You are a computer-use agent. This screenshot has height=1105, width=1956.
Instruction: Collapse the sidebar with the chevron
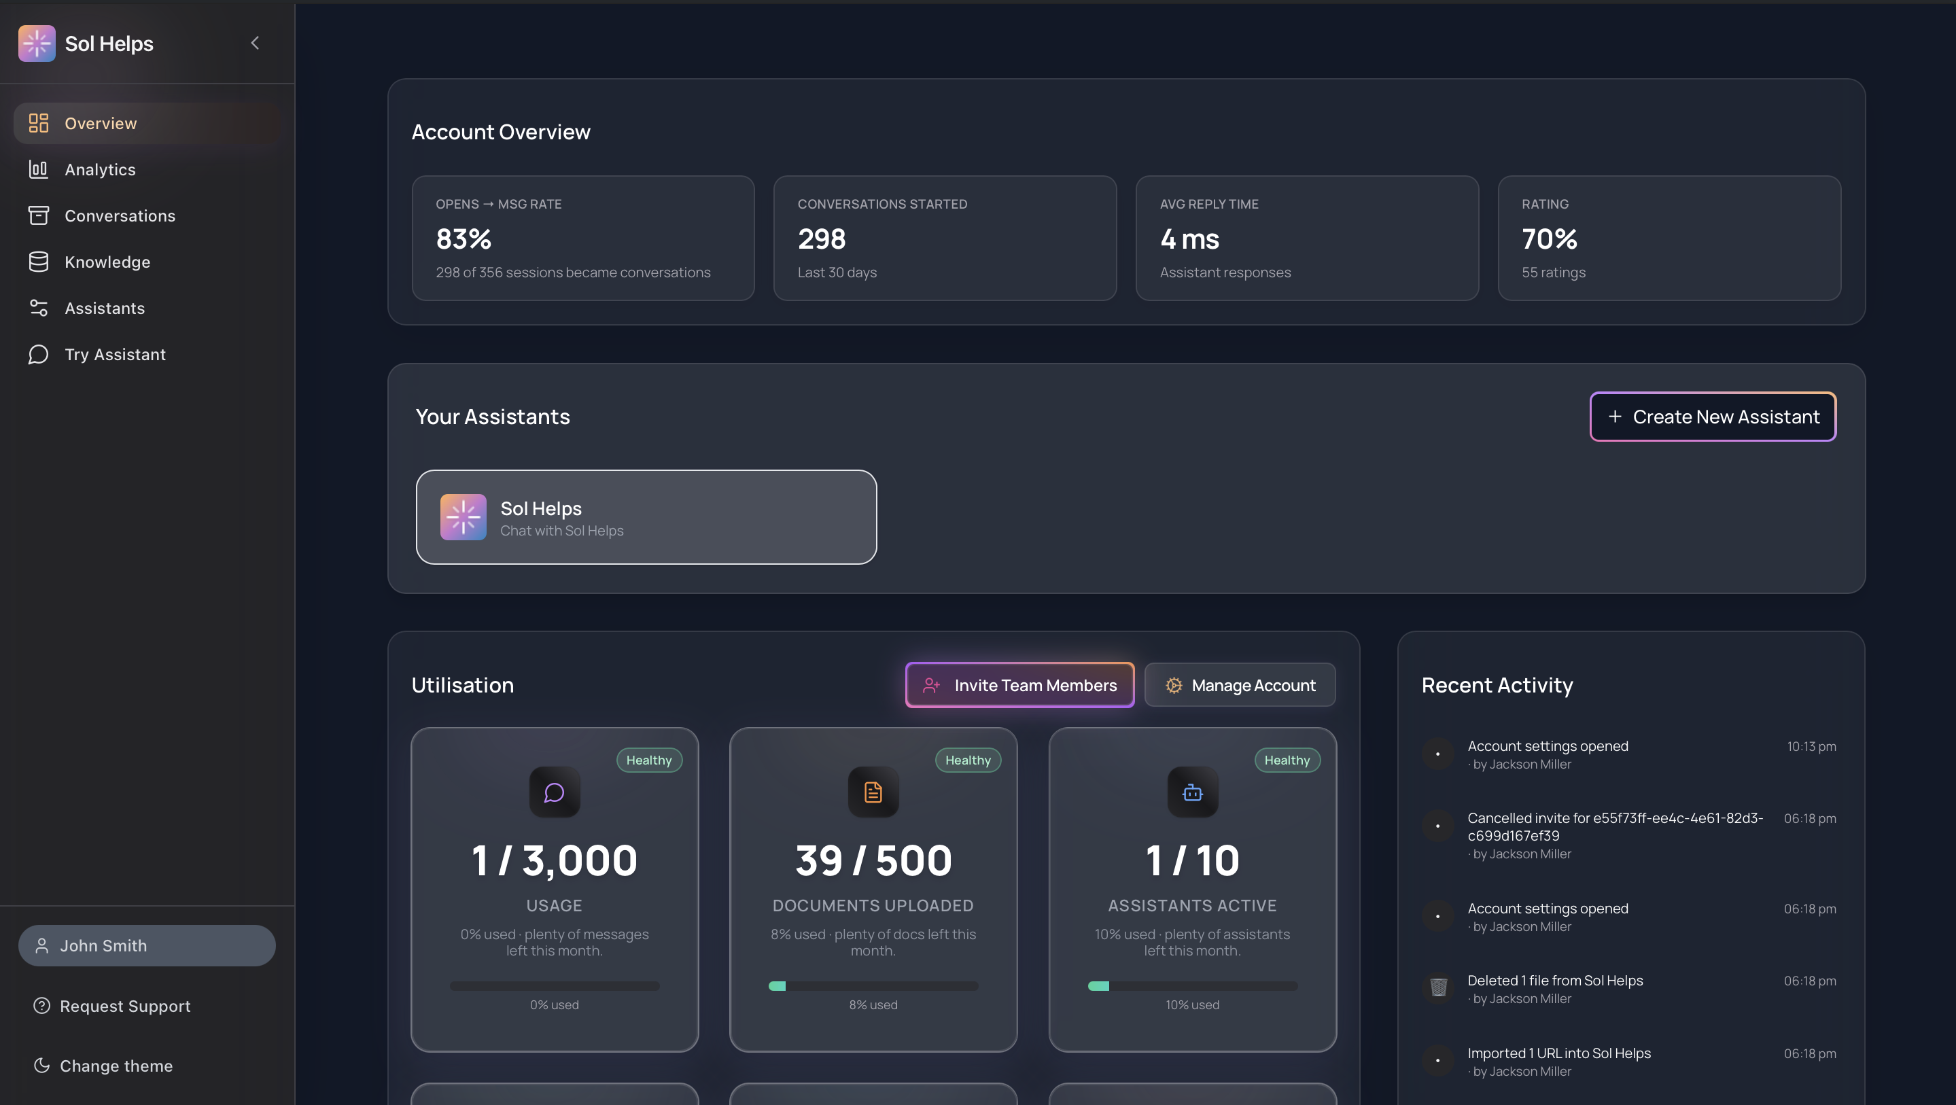coord(255,43)
